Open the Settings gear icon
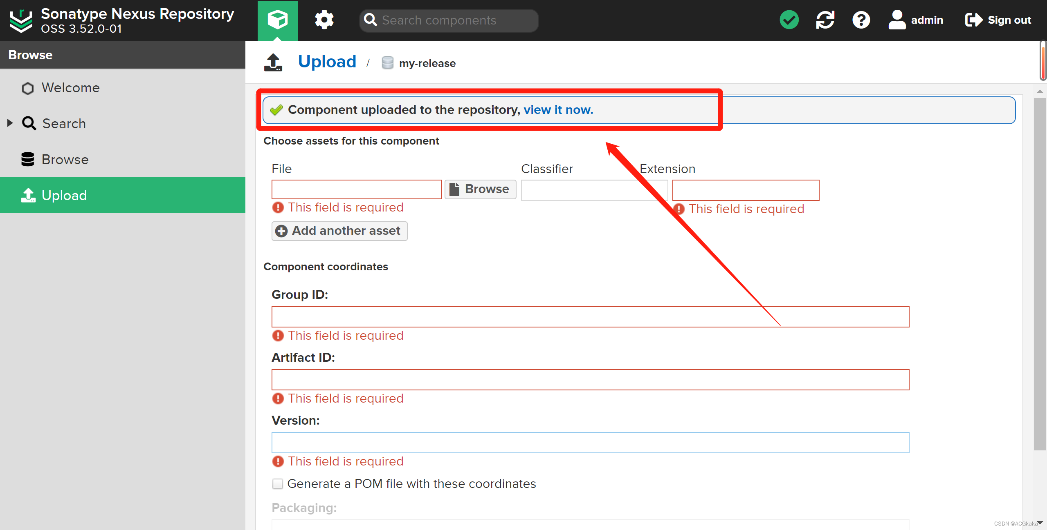This screenshot has width=1047, height=530. pyautogui.click(x=324, y=20)
